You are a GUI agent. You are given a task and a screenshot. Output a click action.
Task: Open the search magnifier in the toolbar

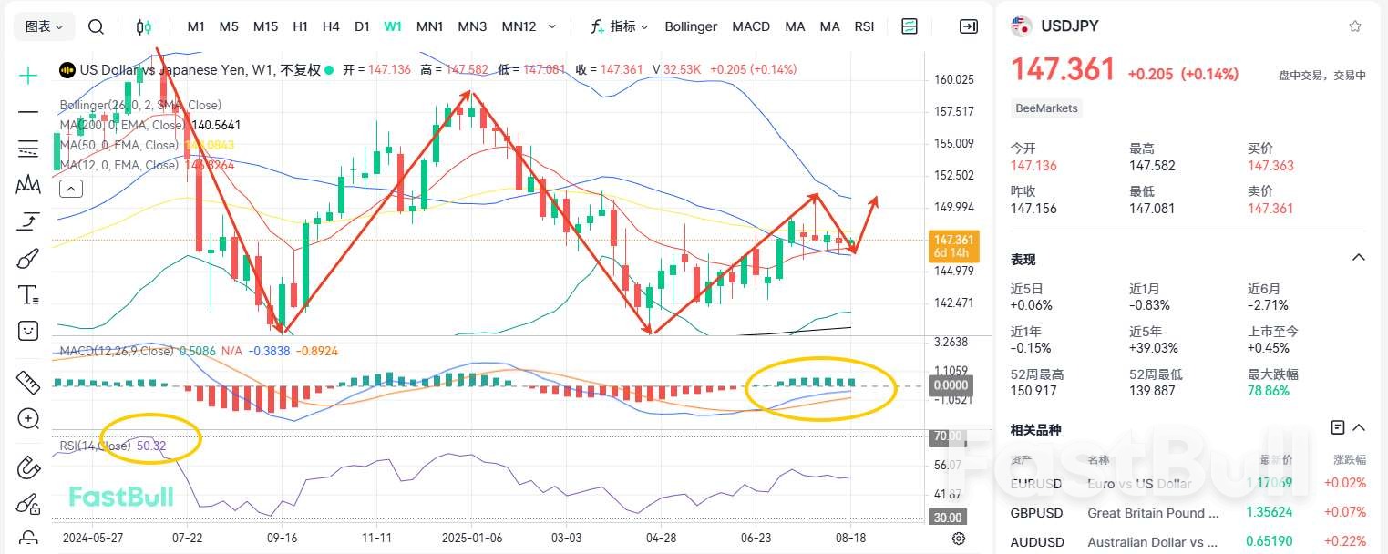click(96, 26)
